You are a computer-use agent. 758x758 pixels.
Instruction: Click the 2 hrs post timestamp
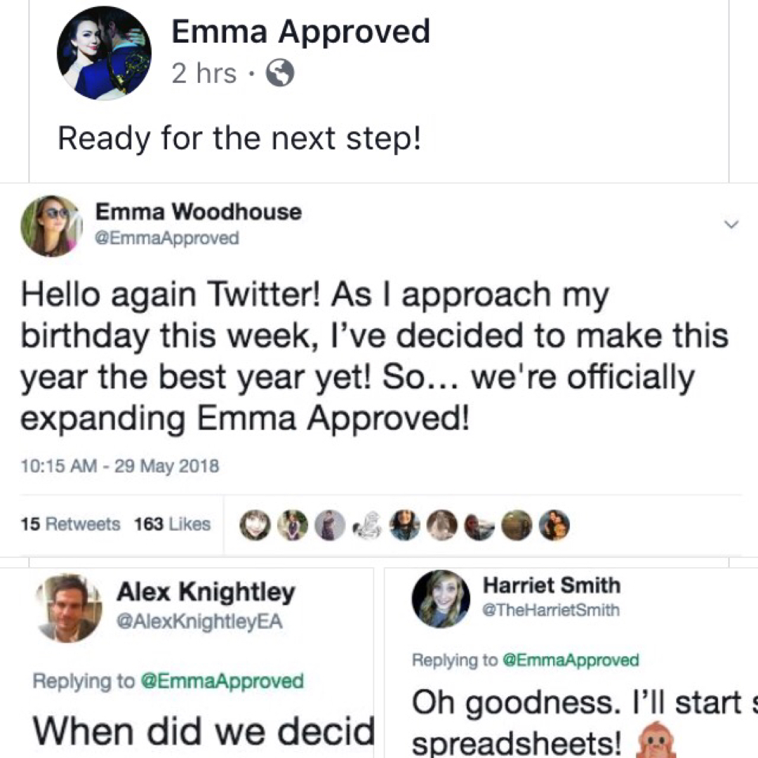pos(204,73)
